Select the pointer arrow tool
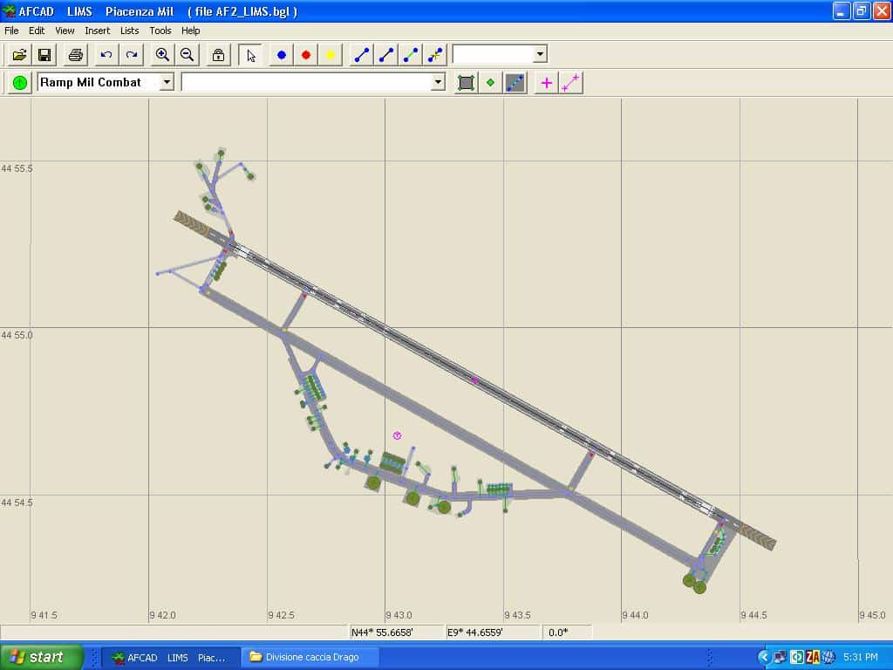This screenshot has height=670, width=893. coord(251,55)
